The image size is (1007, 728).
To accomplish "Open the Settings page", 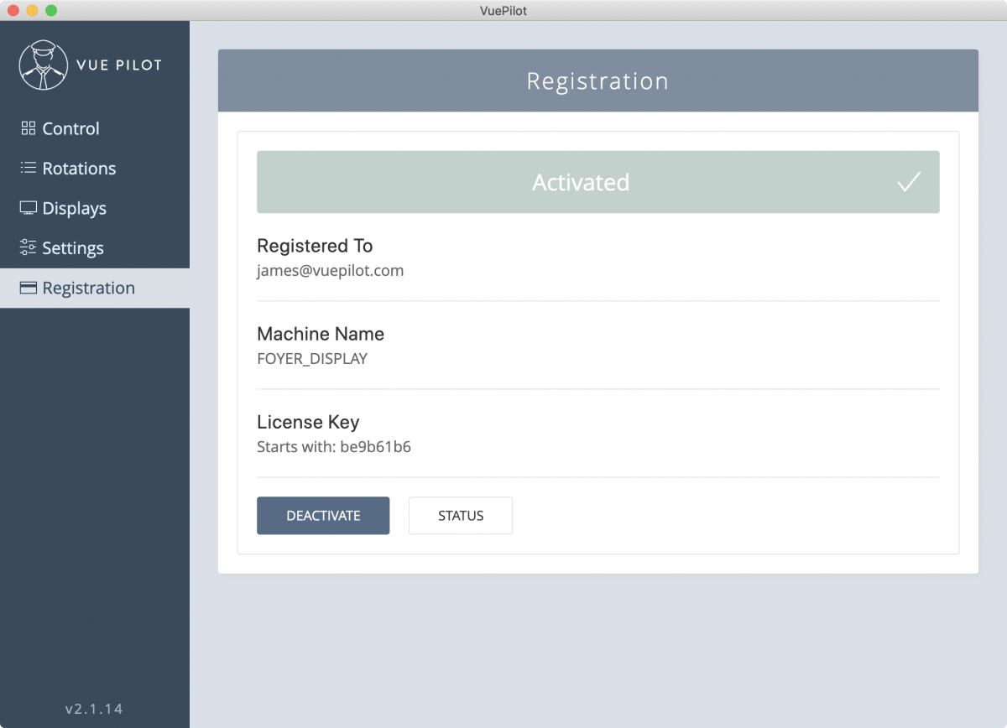I will click(73, 247).
